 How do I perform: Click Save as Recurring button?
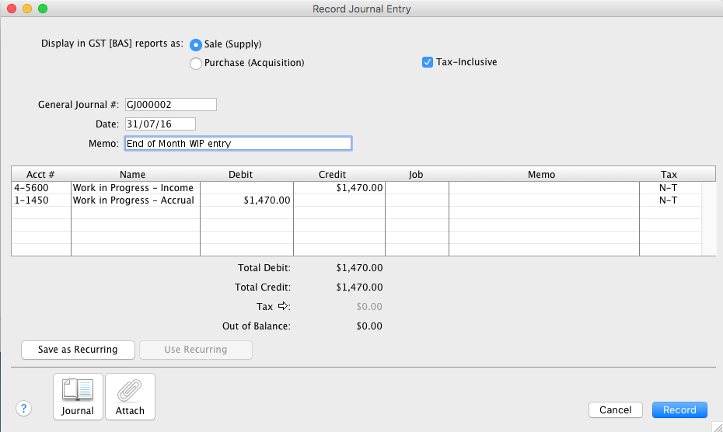click(x=78, y=350)
